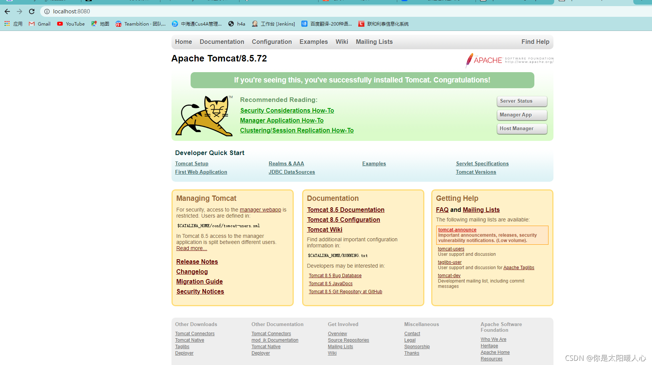The image size is (652, 365).
Task: Open the 联和利泰信息化系统 bookmark
Action: 383,24
